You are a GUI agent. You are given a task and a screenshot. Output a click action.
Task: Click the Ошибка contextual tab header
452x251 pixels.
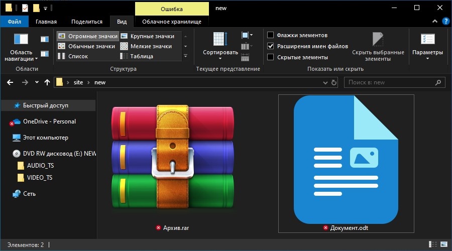tap(172, 9)
